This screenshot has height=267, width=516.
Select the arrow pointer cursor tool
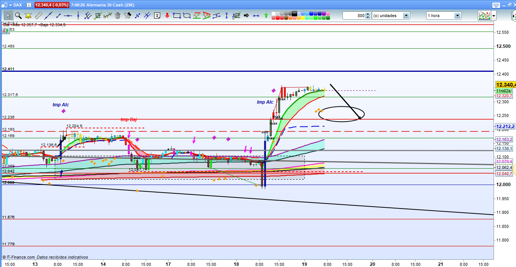8,16
